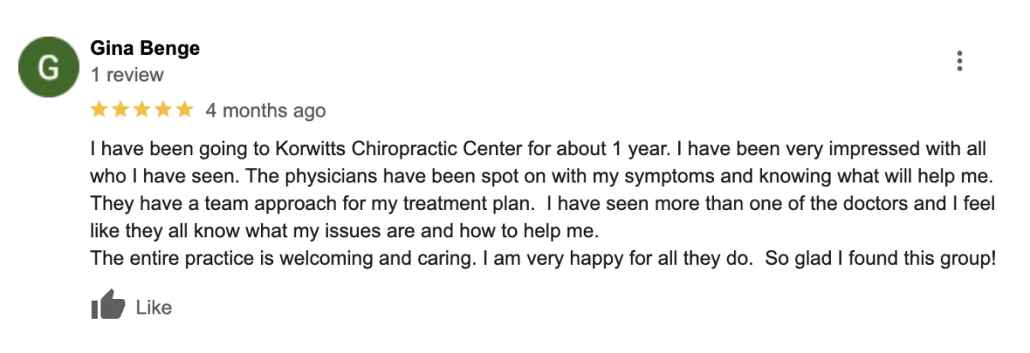Screen dimensions: 1030x353
Task: Open Gina Benge's reviewer profile name
Action: 145,48
